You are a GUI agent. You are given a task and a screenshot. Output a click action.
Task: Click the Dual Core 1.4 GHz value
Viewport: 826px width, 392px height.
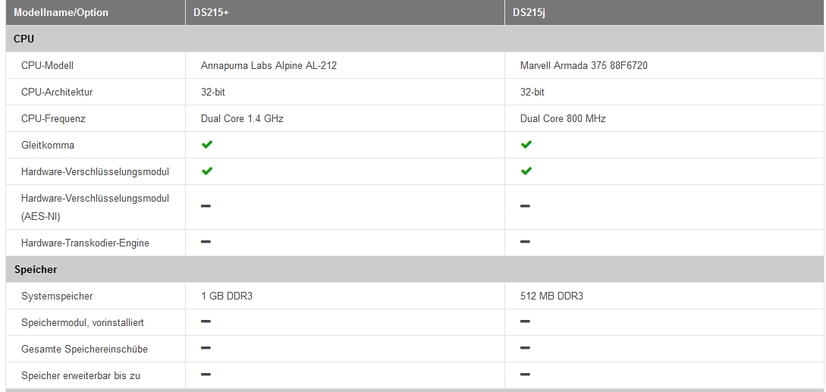[x=242, y=118]
